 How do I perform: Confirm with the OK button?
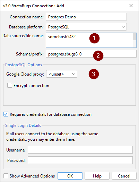[70, 176]
